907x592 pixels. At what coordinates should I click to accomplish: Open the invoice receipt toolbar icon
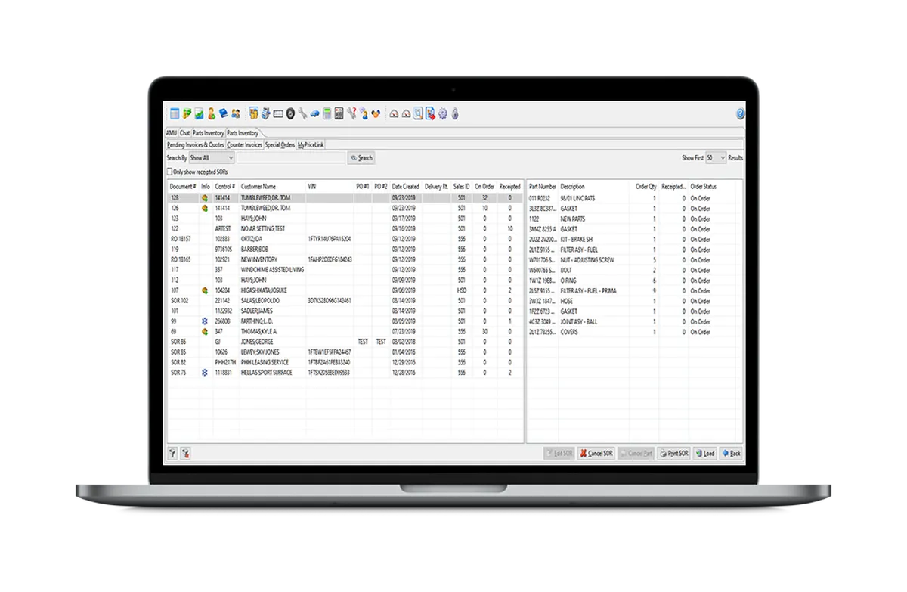coord(266,113)
